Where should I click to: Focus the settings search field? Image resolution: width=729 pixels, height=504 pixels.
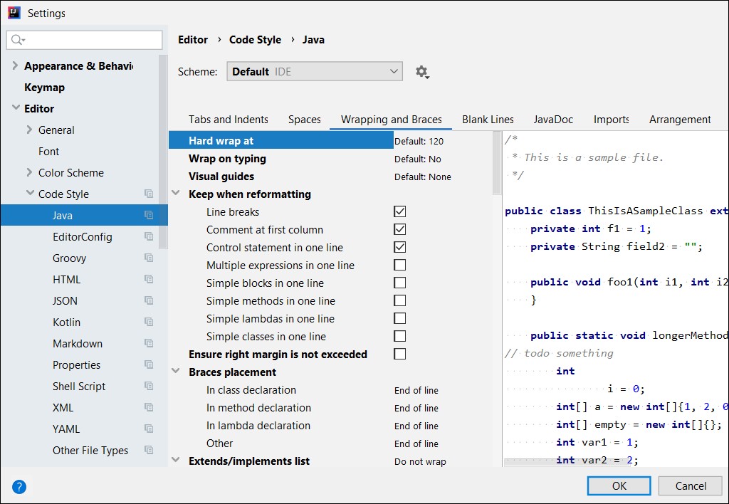click(85, 40)
